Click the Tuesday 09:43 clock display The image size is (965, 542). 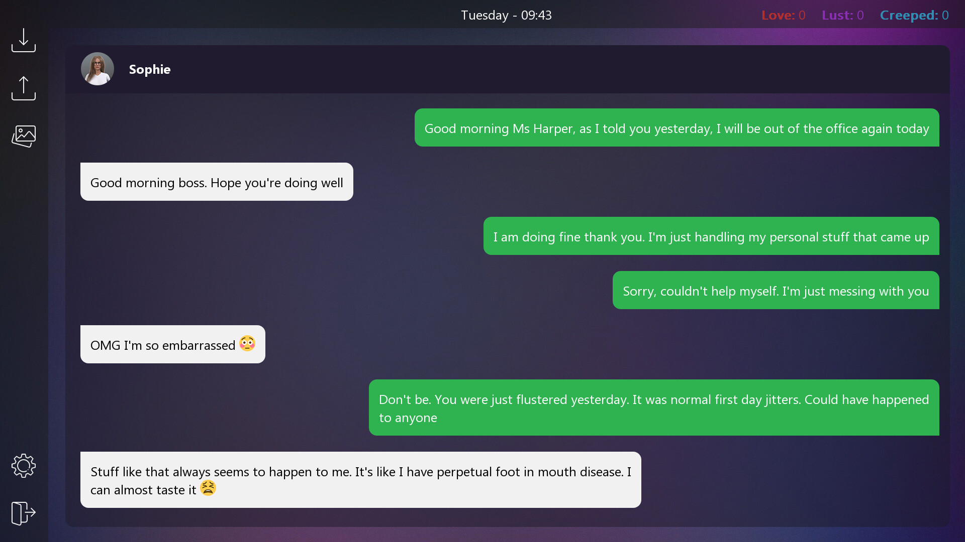tap(506, 15)
